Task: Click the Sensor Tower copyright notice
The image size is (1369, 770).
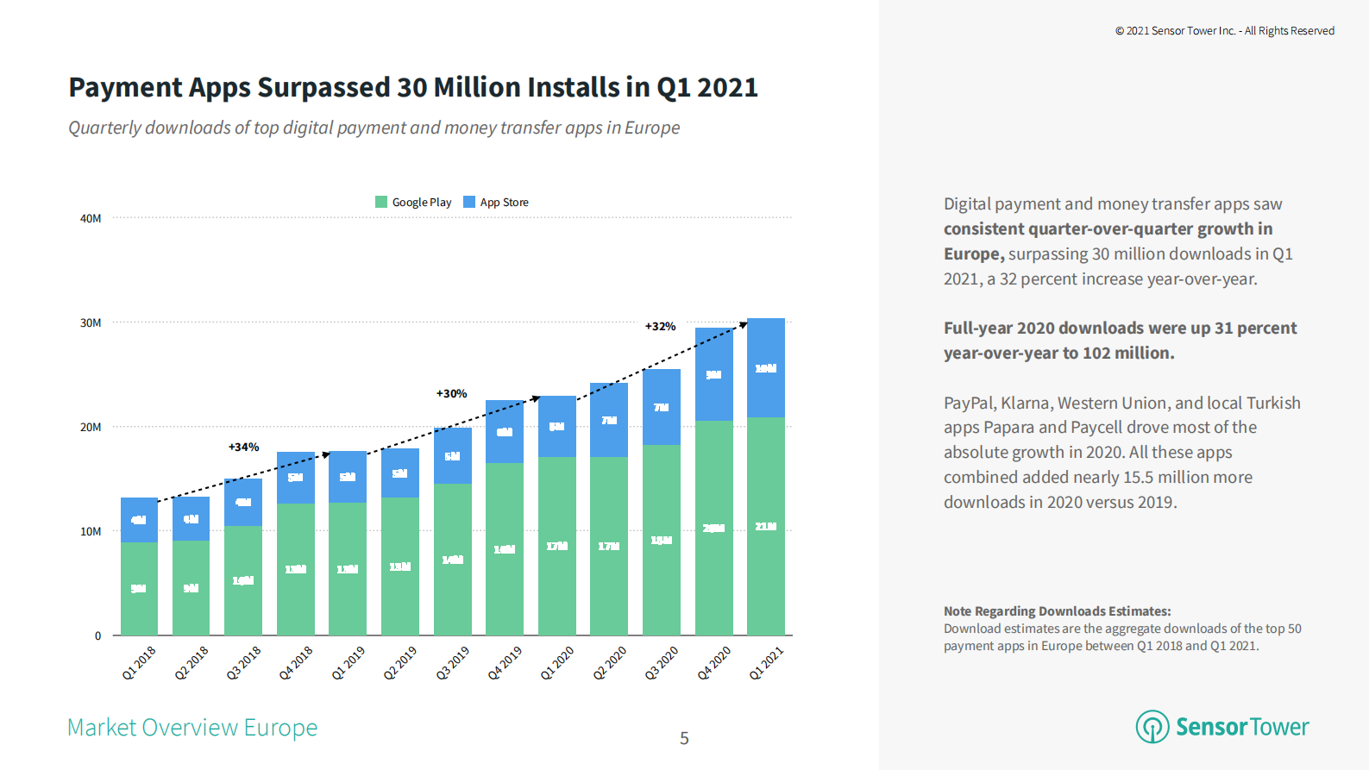Action: pos(1224,31)
